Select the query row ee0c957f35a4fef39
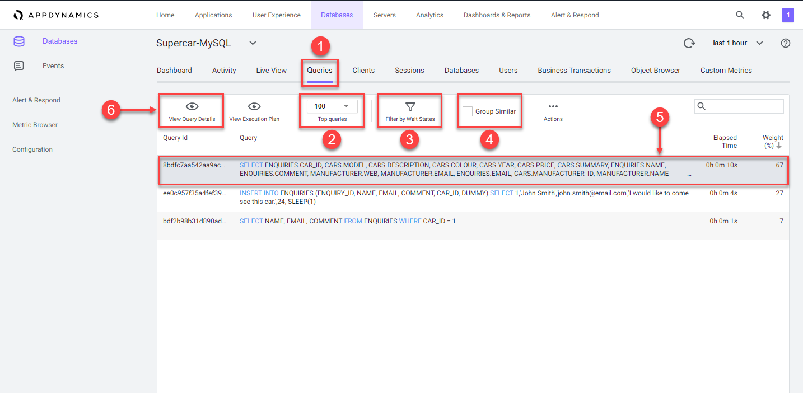Viewport: 803px width, 393px height. (473, 198)
